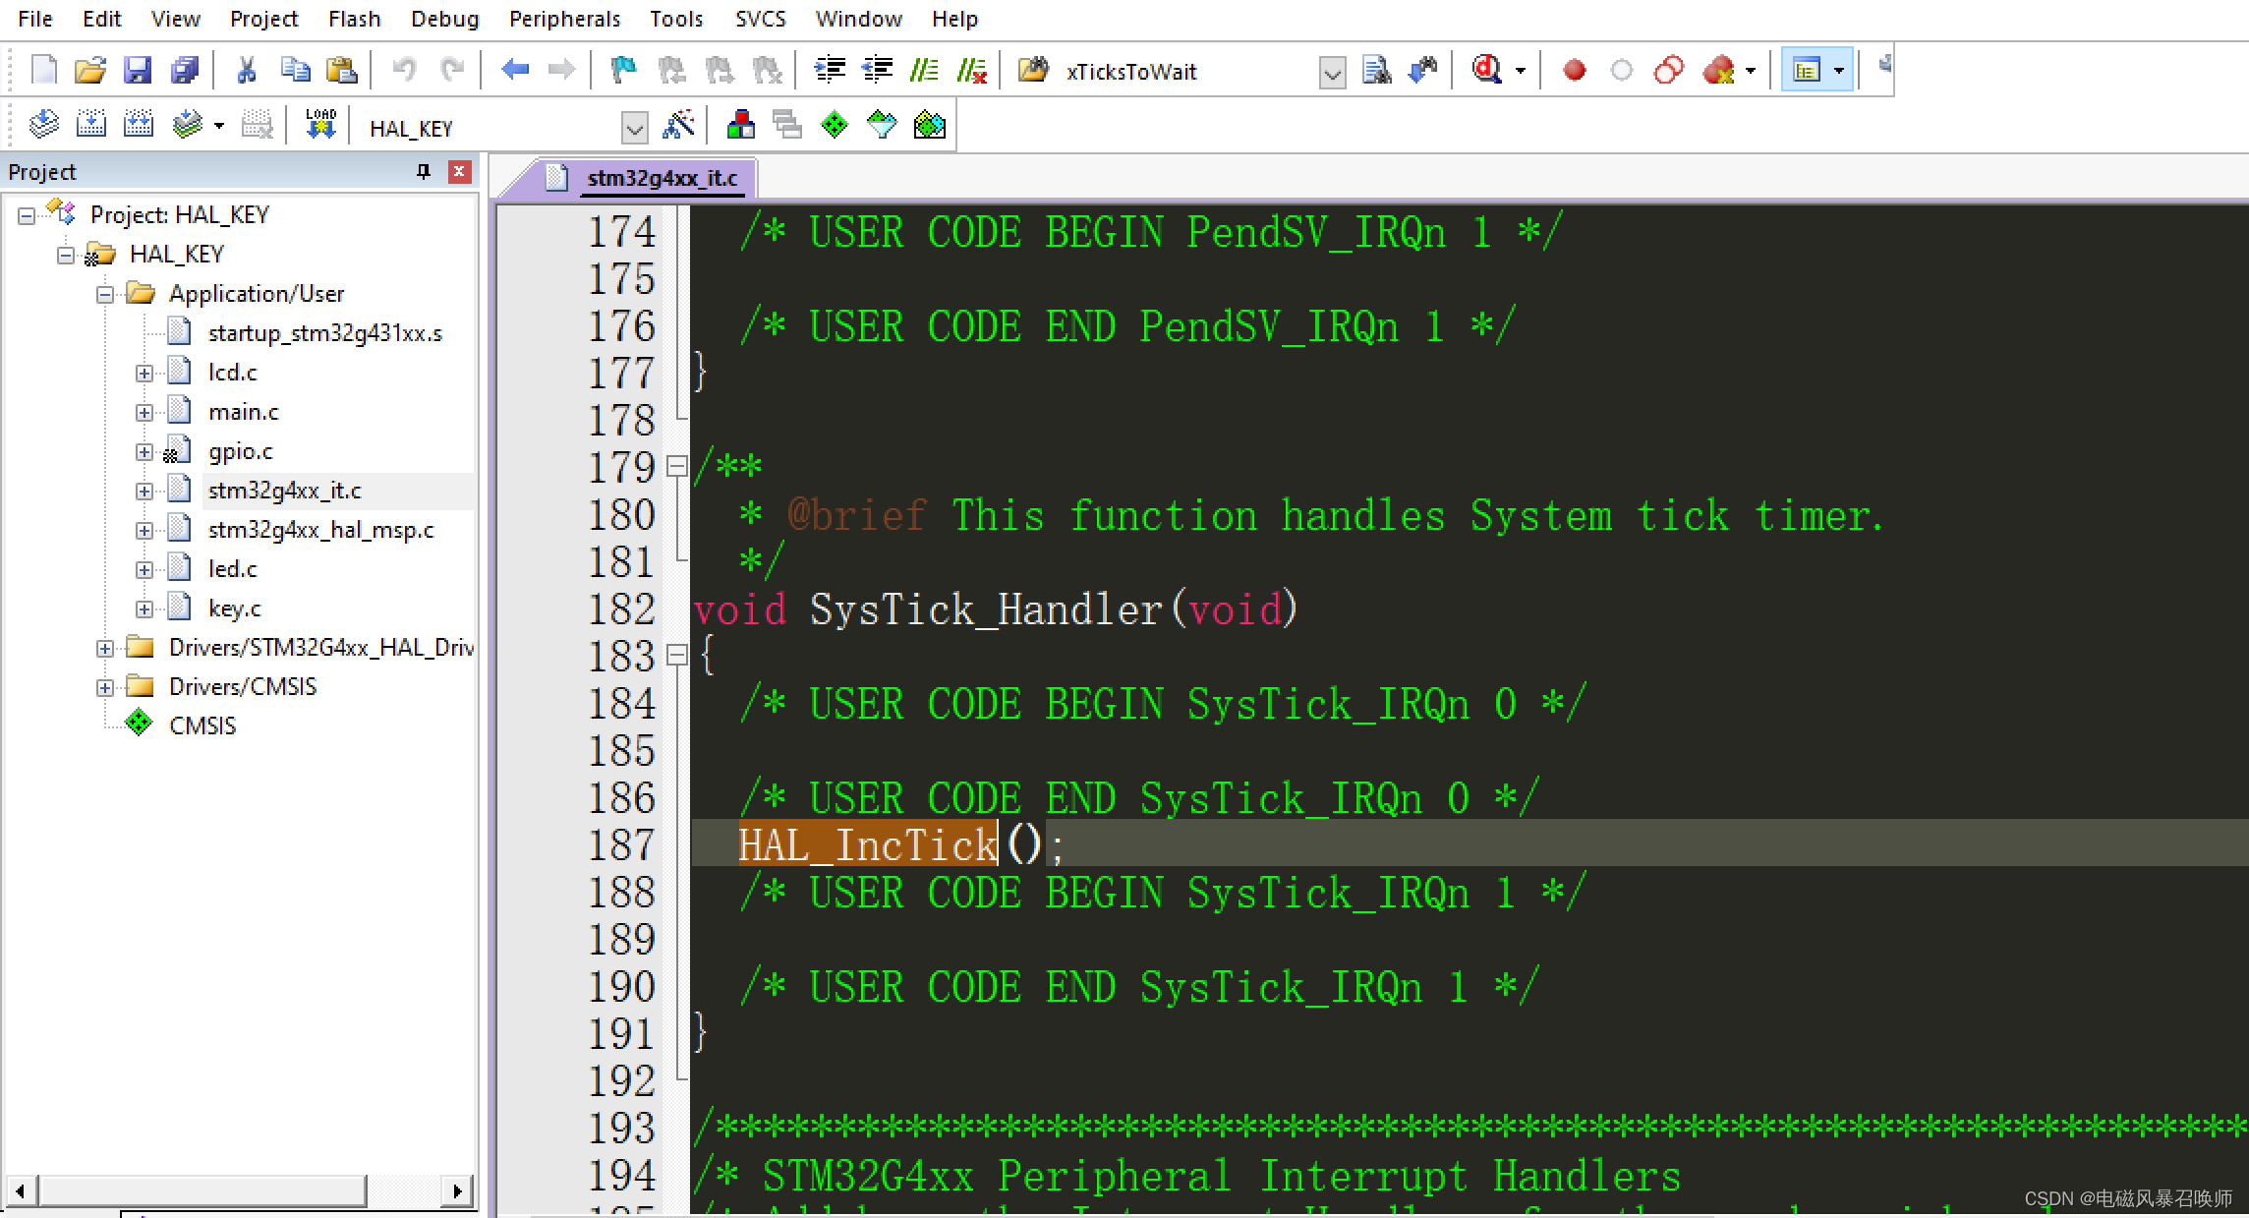Screen dimensions: 2249x1218
Task: Switch to the stm32g4xx_it.c editor tab
Action: [661, 178]
